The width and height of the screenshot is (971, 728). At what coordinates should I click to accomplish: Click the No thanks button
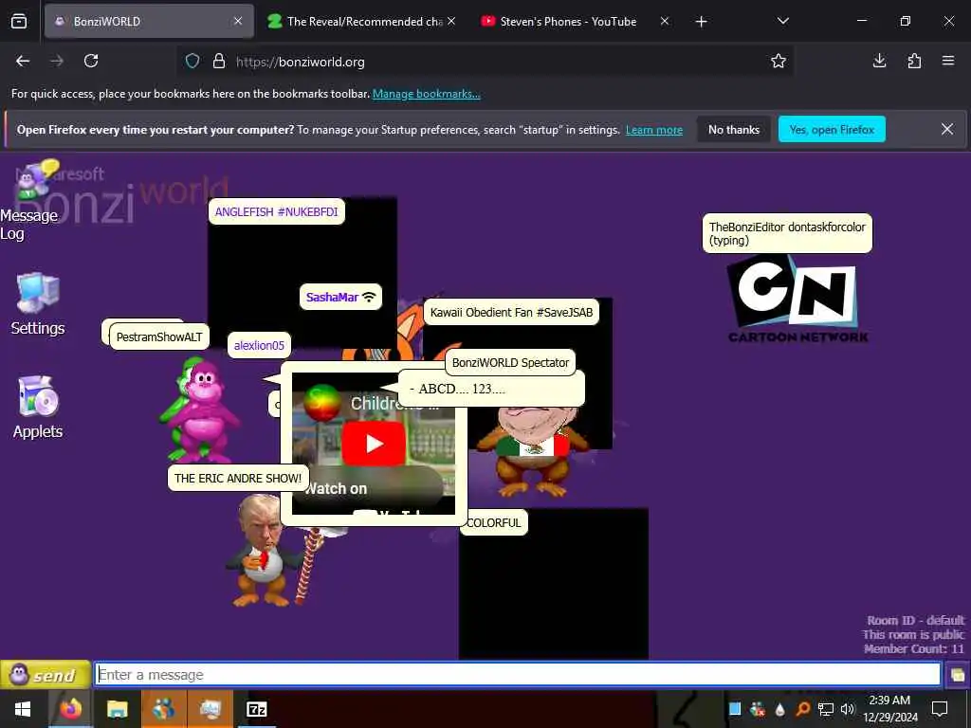[x=734, y=129]
